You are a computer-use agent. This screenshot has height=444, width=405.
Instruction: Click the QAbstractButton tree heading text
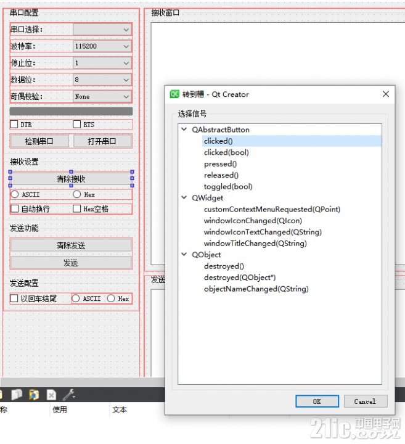[x=221, y=129]
